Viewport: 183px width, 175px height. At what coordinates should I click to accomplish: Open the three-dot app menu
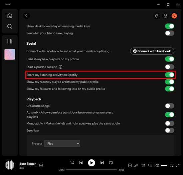pos(8,4)
